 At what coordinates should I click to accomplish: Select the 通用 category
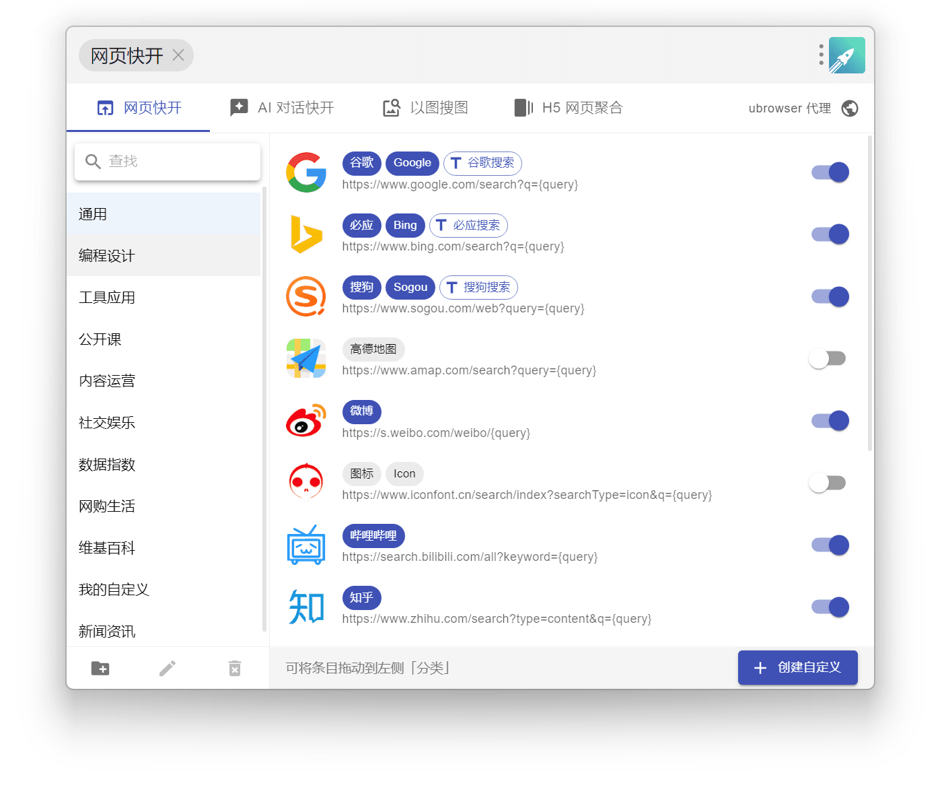(x=164, y=214)
